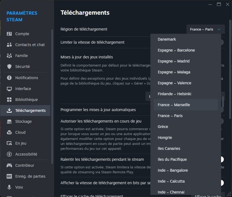Click the Cloud sync icon

pos(9,132)
